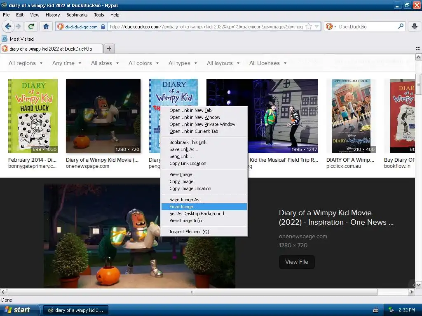Expand the All types filter
Viewport: 422px width, 316px height.
click(x=183, y=63)
